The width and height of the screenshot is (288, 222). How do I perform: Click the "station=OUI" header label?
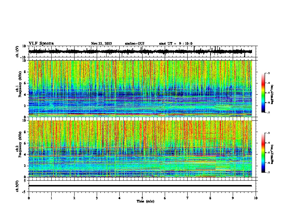pyautogui.click(x=135, y=44)
